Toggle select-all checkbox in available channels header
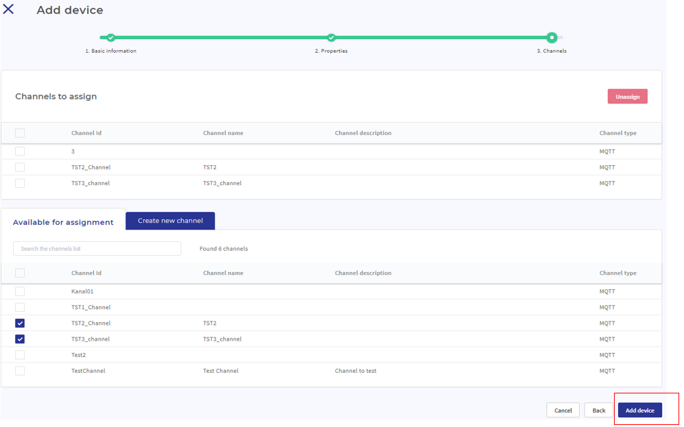Image resolution: width=684 pixels, height=427 pixels. point(20,273)
